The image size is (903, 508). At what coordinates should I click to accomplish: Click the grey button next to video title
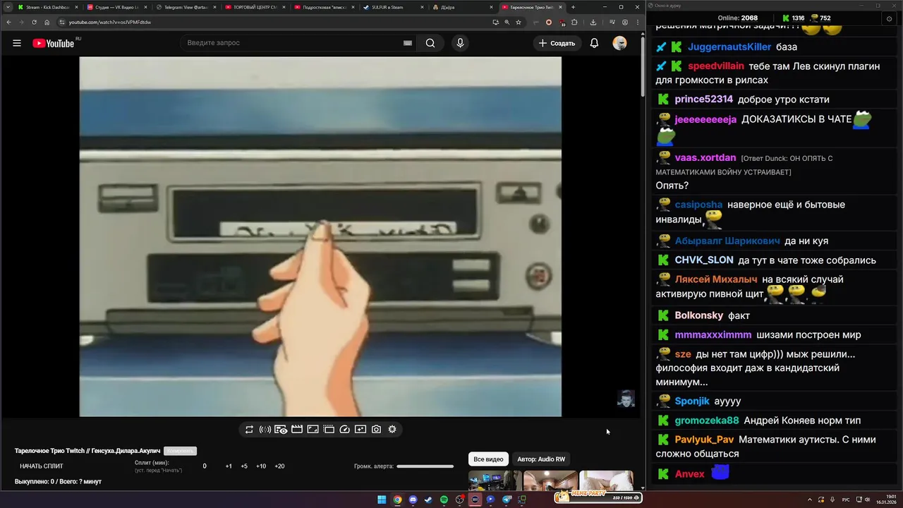click(x=180, y=451)
